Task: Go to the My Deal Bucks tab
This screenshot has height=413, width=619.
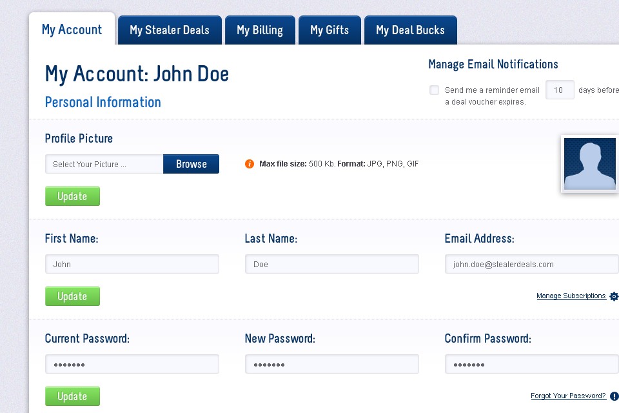Action: click(410, 30)
